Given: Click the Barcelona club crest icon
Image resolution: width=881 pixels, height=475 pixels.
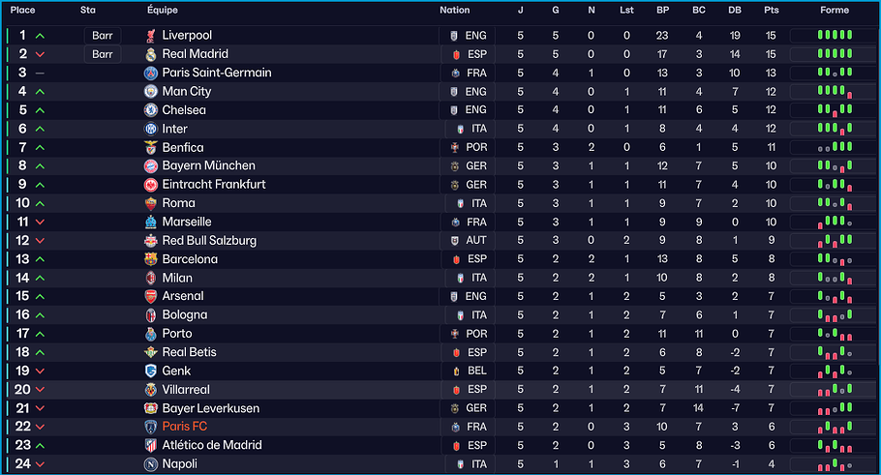Looking at the screenshot, I should (x=151, y=259).
